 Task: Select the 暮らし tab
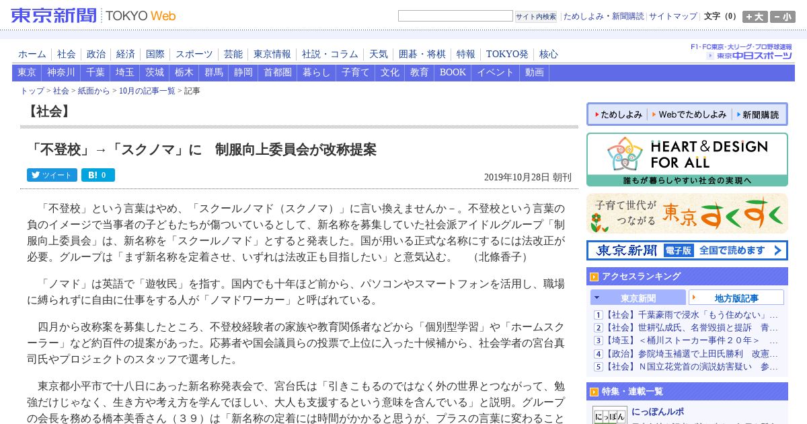[317, 73]
